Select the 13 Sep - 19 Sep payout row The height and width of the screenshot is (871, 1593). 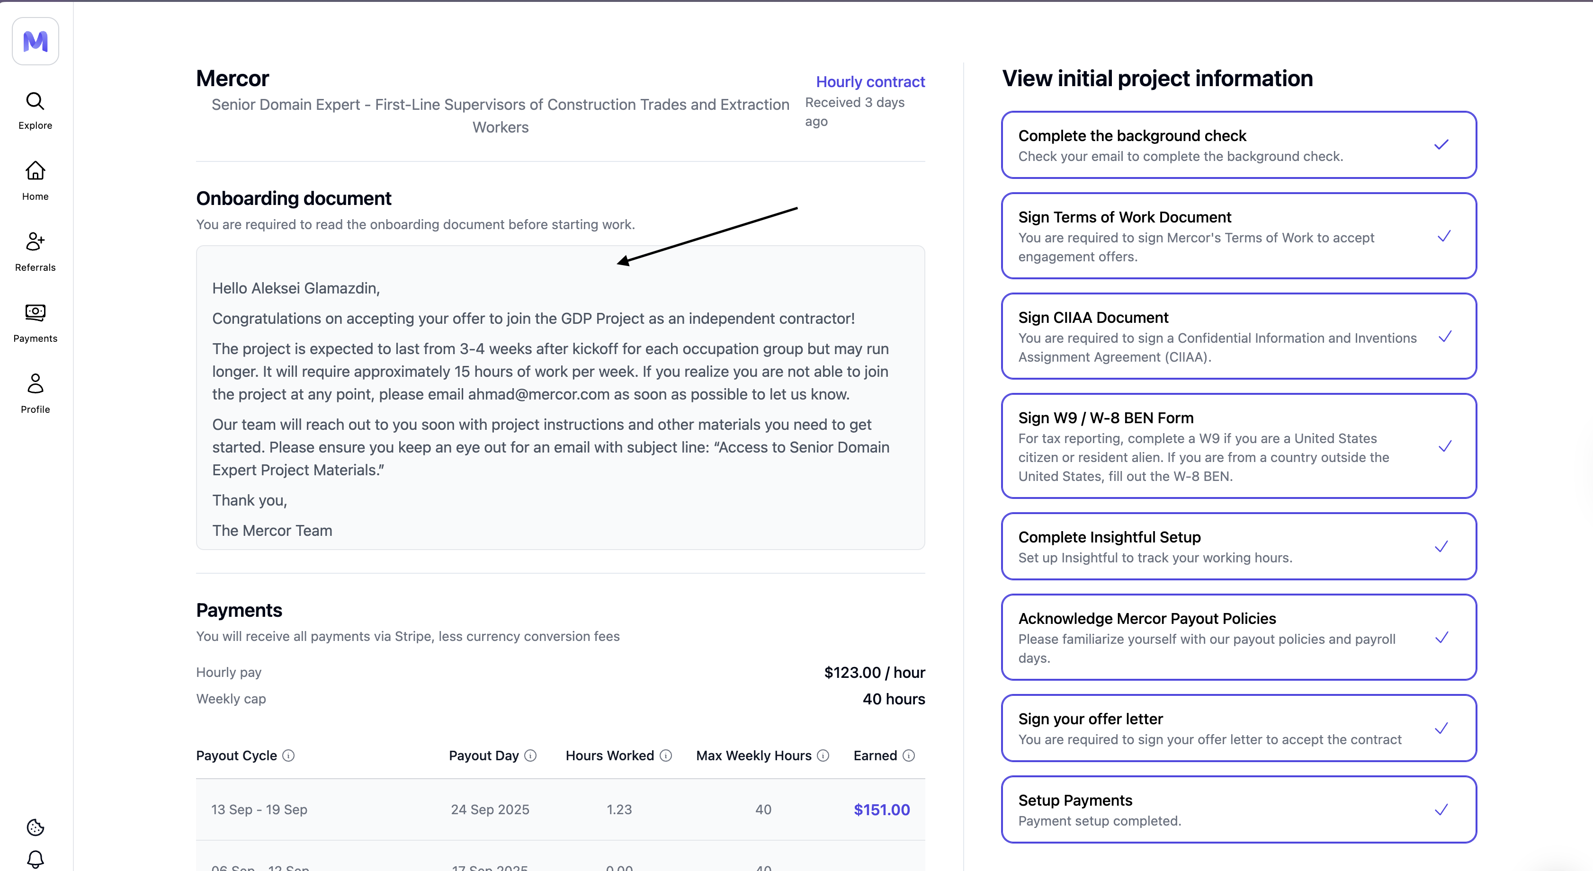pos(259,810)
